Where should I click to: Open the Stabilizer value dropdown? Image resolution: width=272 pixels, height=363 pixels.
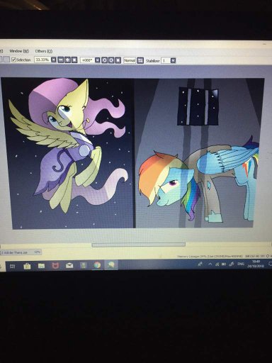click(173, 61)
